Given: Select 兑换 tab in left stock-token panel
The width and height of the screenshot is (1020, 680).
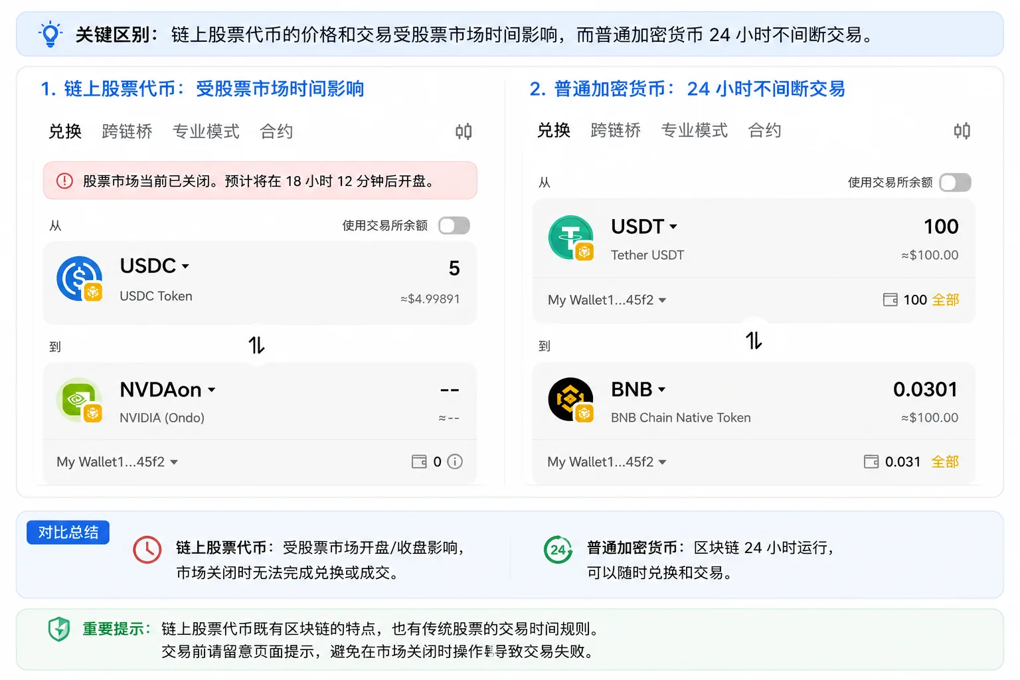Looking at the screenshot, I should pyautogui.click(x=65, y=131).
